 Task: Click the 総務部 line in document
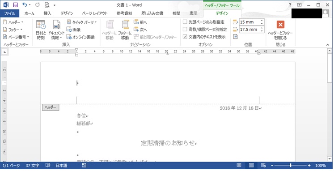point(83,123)
